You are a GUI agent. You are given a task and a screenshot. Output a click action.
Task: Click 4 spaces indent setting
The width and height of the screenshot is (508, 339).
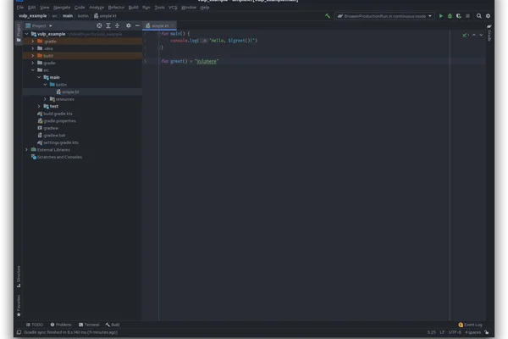tap(472, 332)
